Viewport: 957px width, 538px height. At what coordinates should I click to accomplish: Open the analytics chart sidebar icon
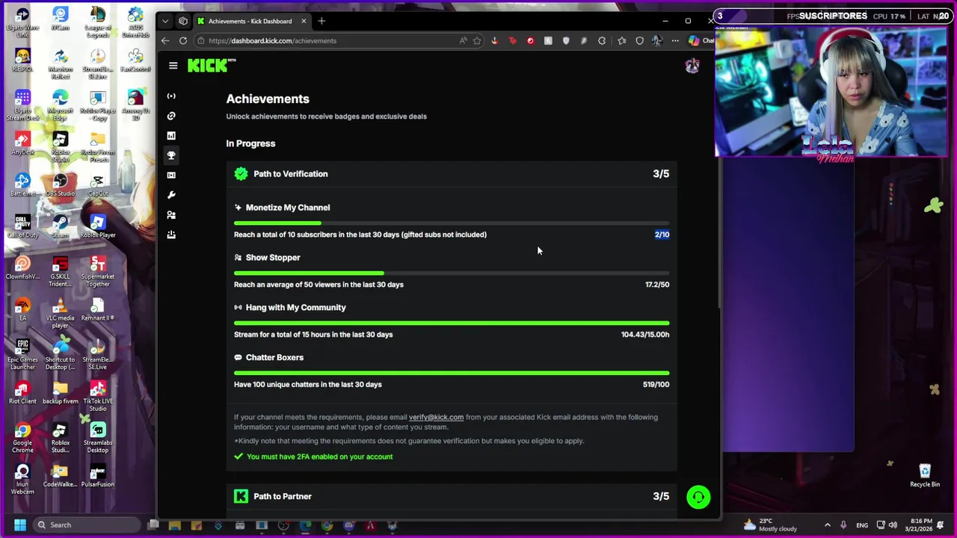[x=171, y=135]
